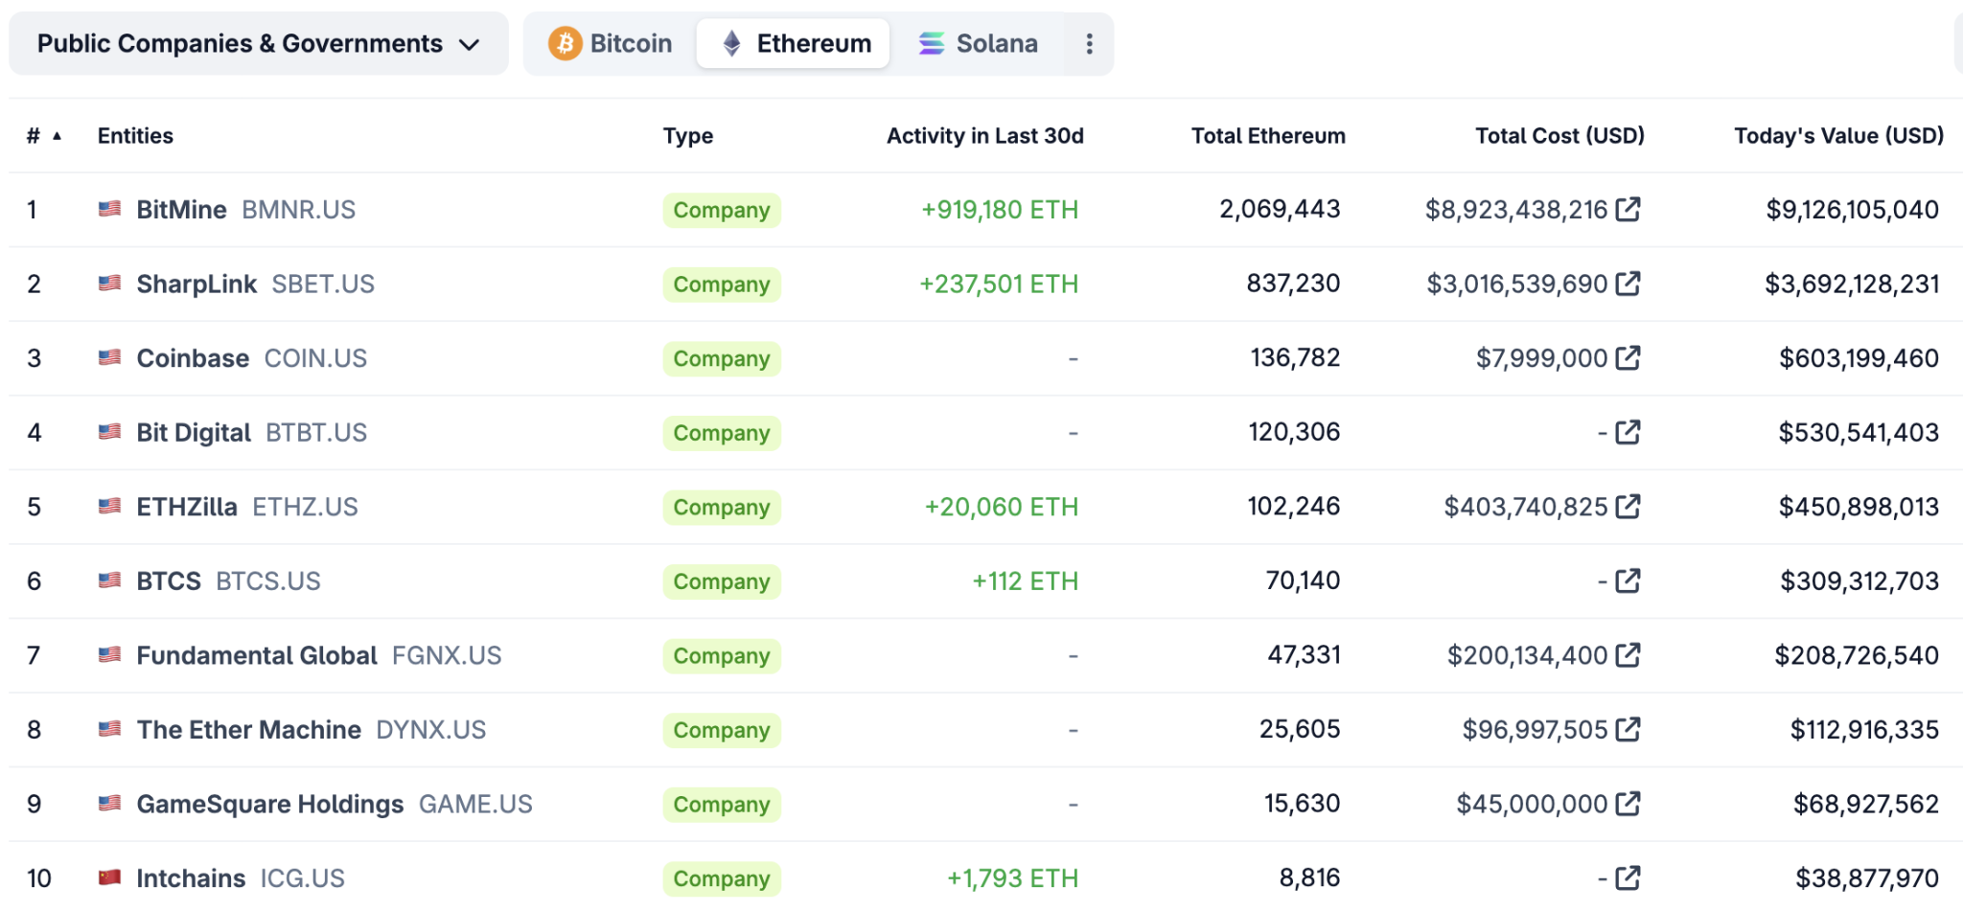Select the Bitcoin coin icon

point(566,43)
